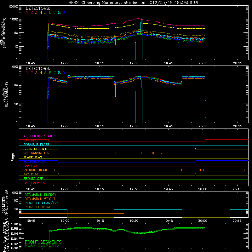Select detector 8 in front segments legend

click(59, 12)
